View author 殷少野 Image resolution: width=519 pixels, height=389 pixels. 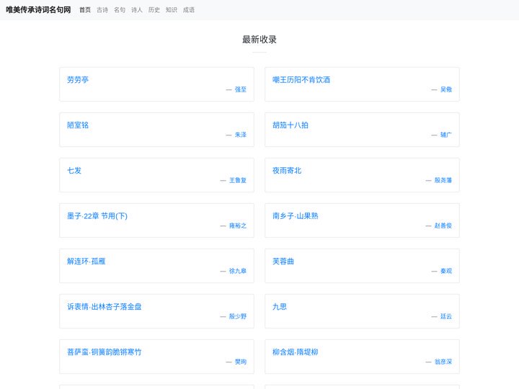238,316
